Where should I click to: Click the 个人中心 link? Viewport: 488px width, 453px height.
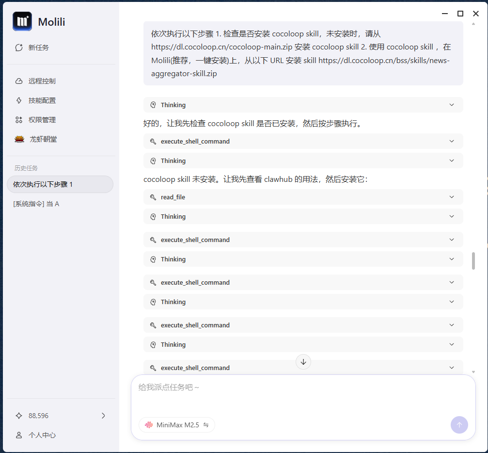point(42,435)
